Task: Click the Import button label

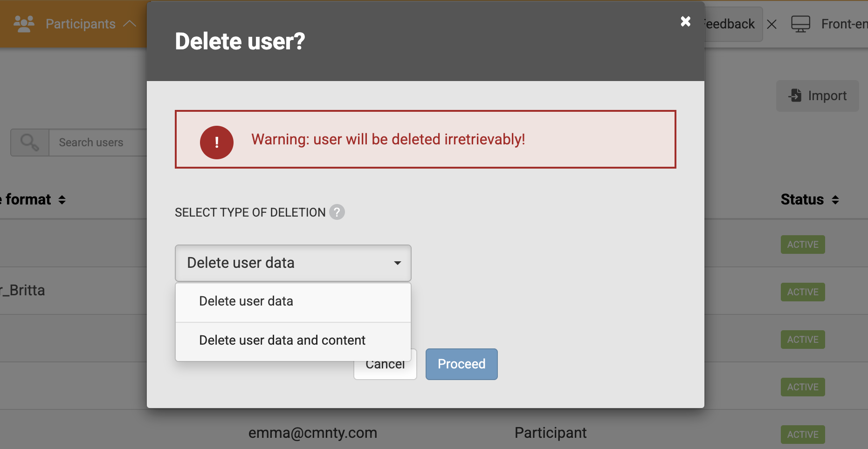Action: 827,96
